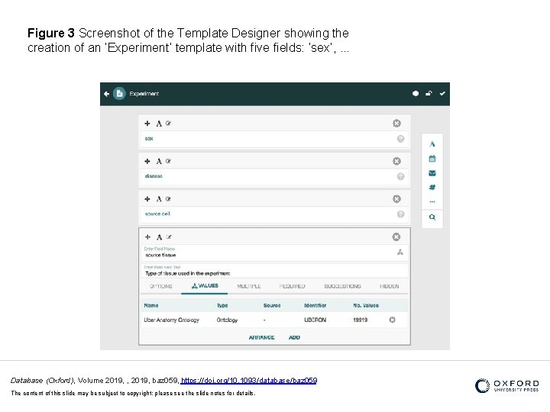550x412 pixels.
Task: Click the search icon in side toolbar
Action: [x=432, y=217]
